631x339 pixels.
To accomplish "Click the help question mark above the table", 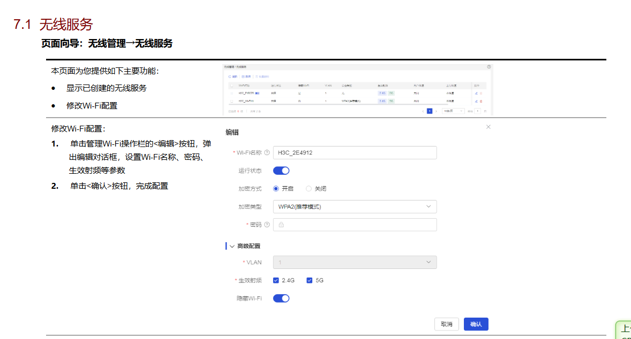I will (489, 67).
